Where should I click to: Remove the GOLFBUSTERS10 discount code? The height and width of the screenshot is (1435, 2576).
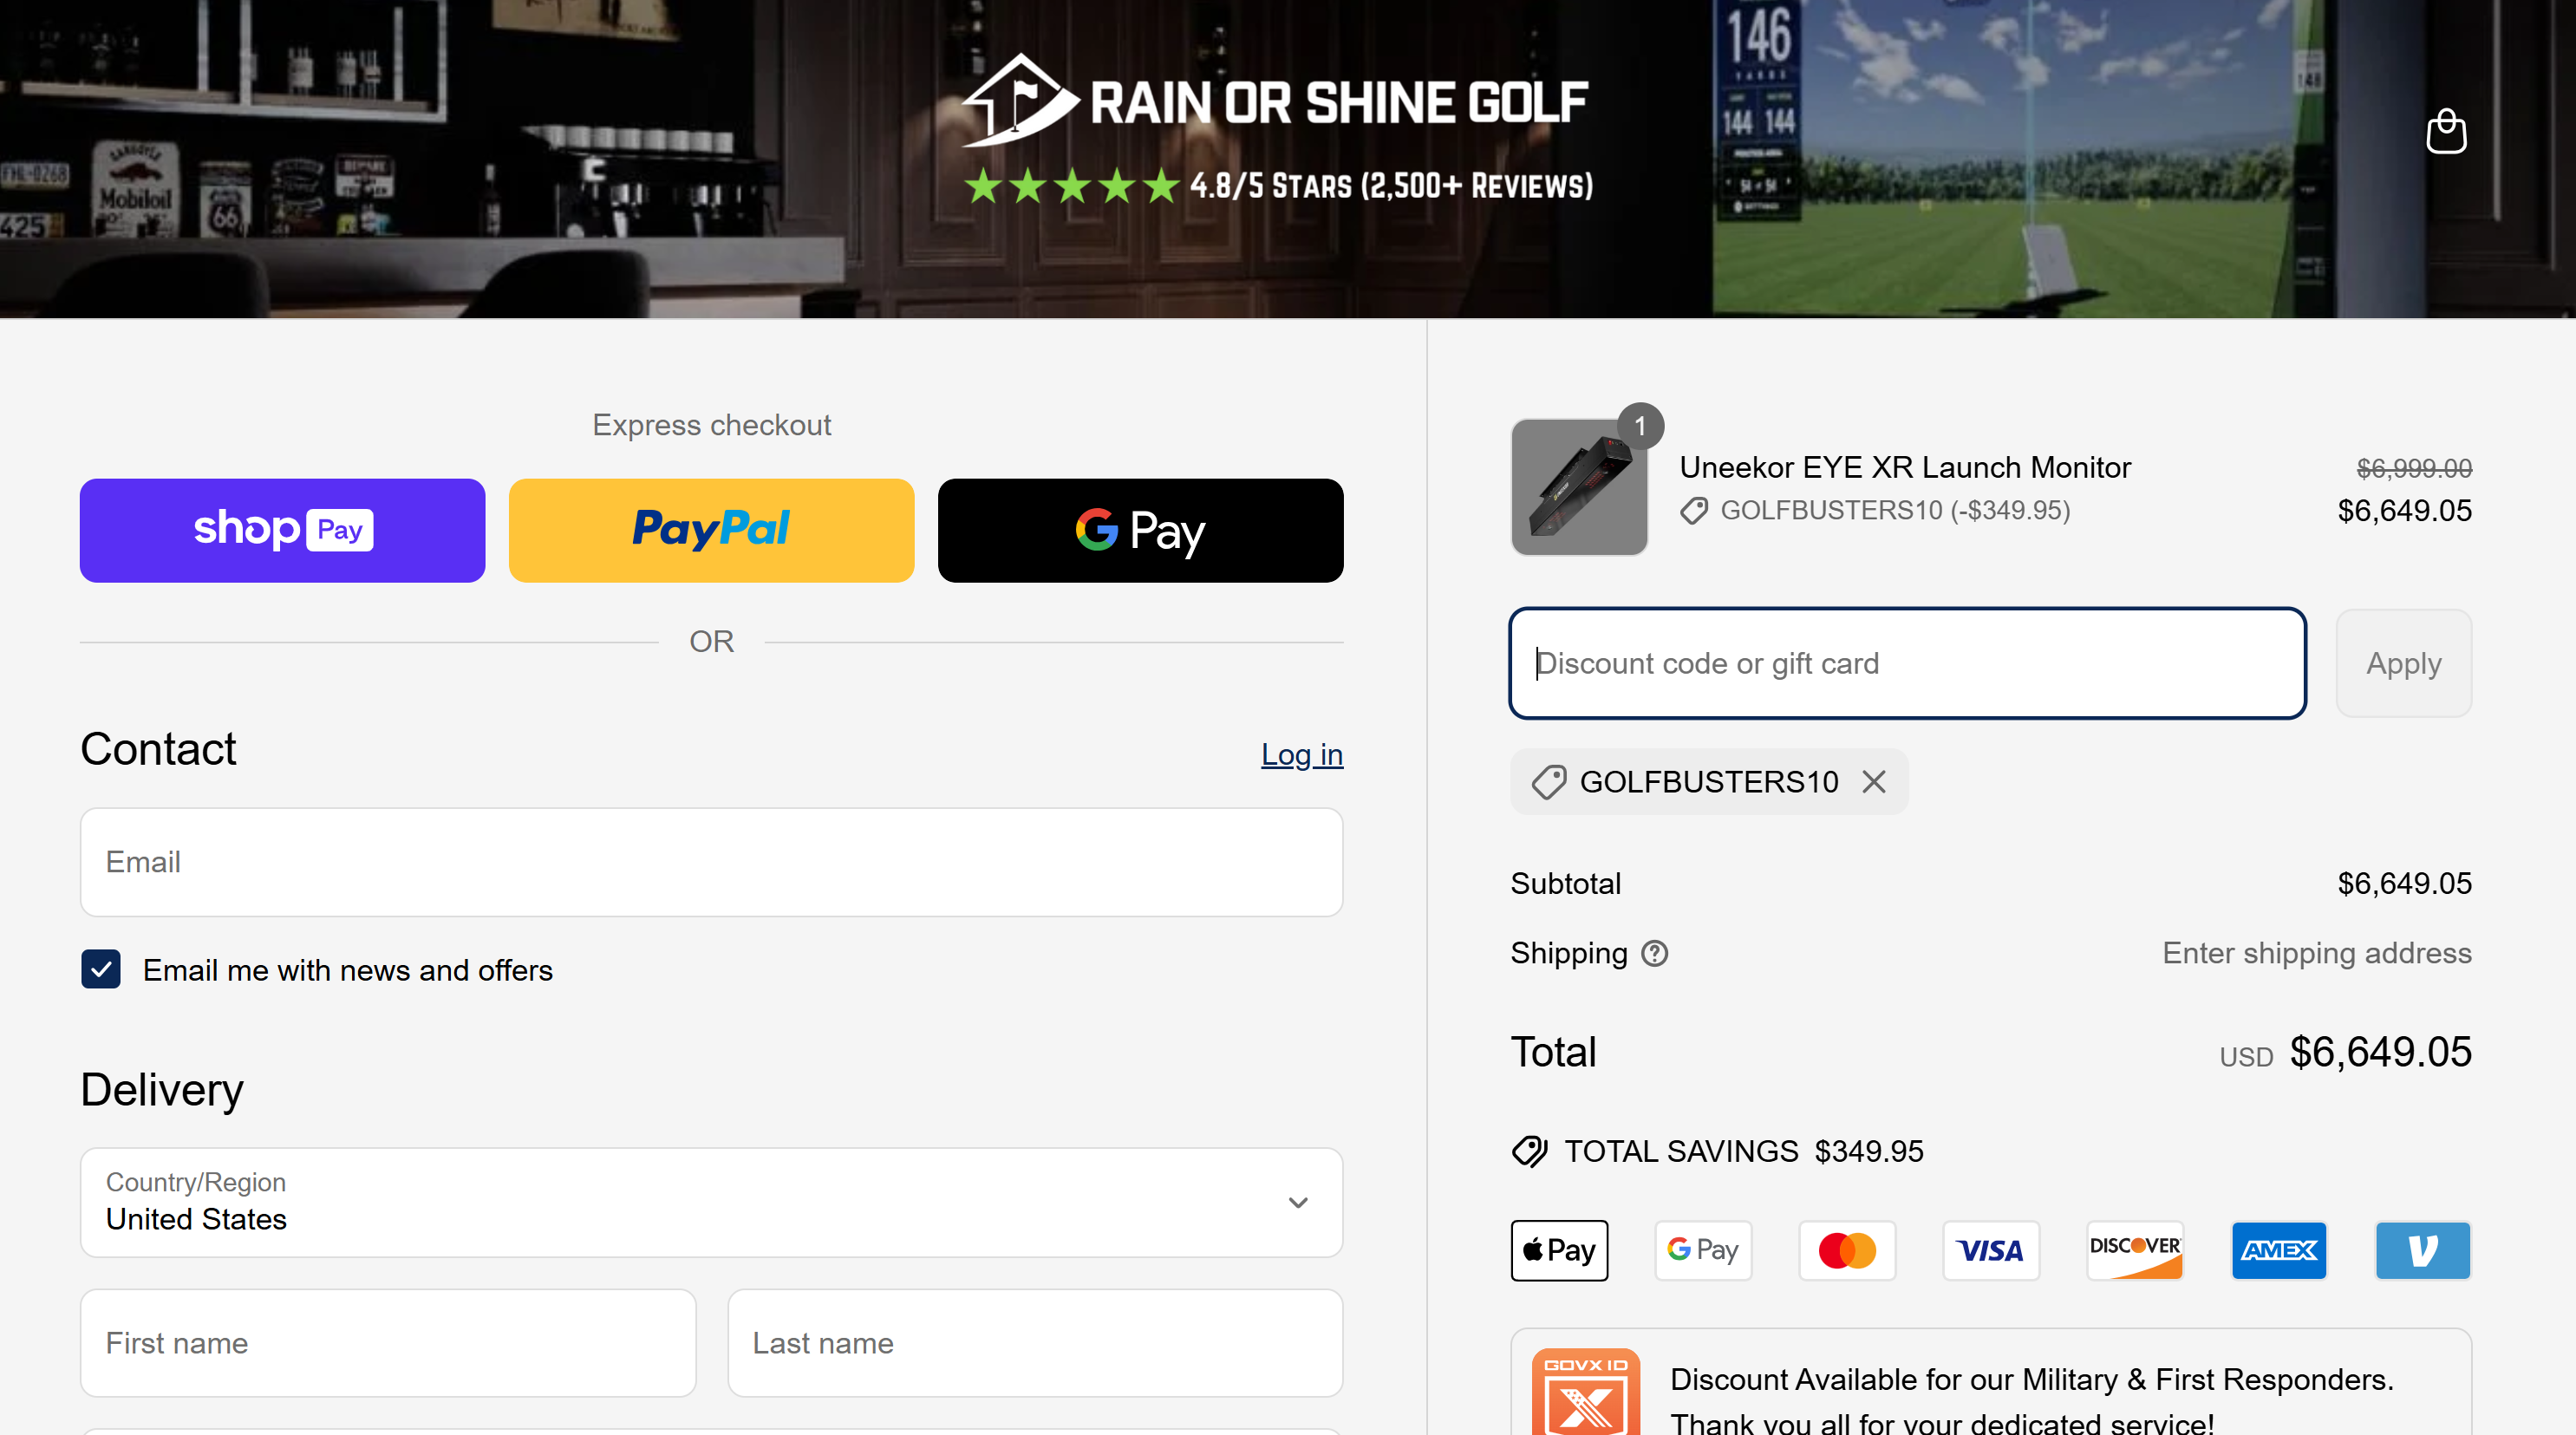(x=1874, y=781)
